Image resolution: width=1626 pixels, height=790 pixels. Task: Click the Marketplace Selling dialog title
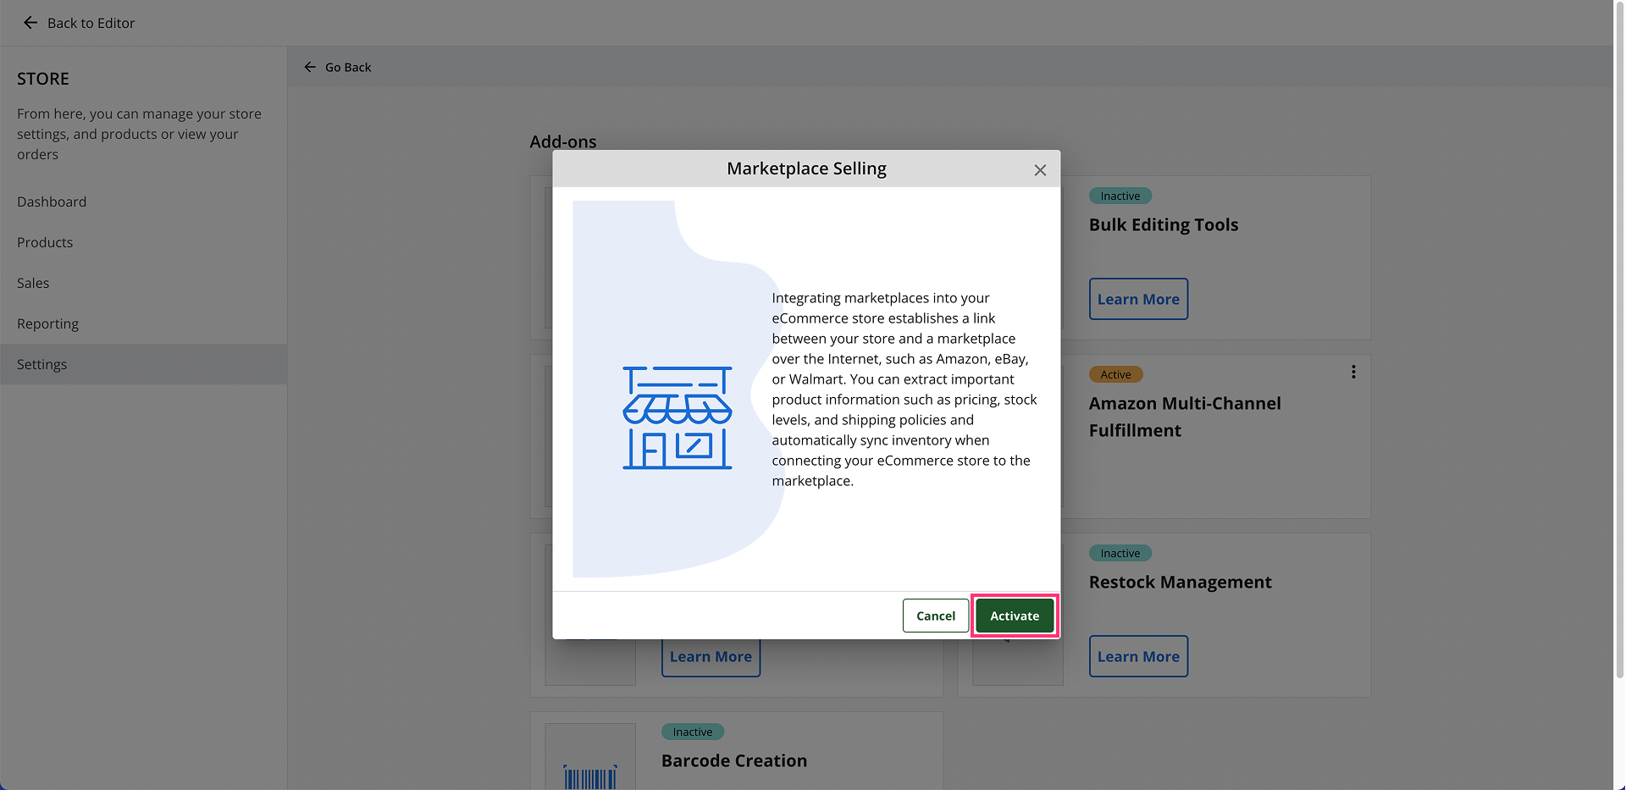click(x=806, y=168)
